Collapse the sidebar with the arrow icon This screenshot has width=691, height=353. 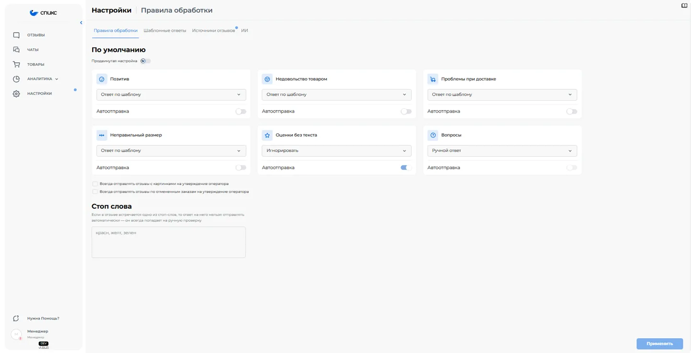81,23
